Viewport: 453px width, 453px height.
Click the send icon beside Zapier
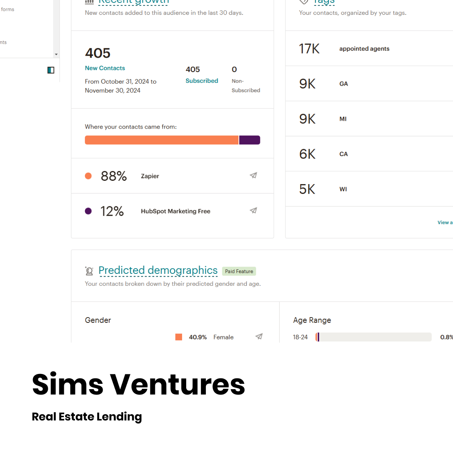pyautogui.click(x=253, y=175)
